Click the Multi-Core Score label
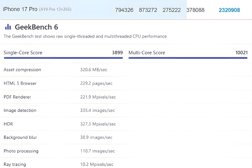This screenshot has height=168, width=252. 147,53
